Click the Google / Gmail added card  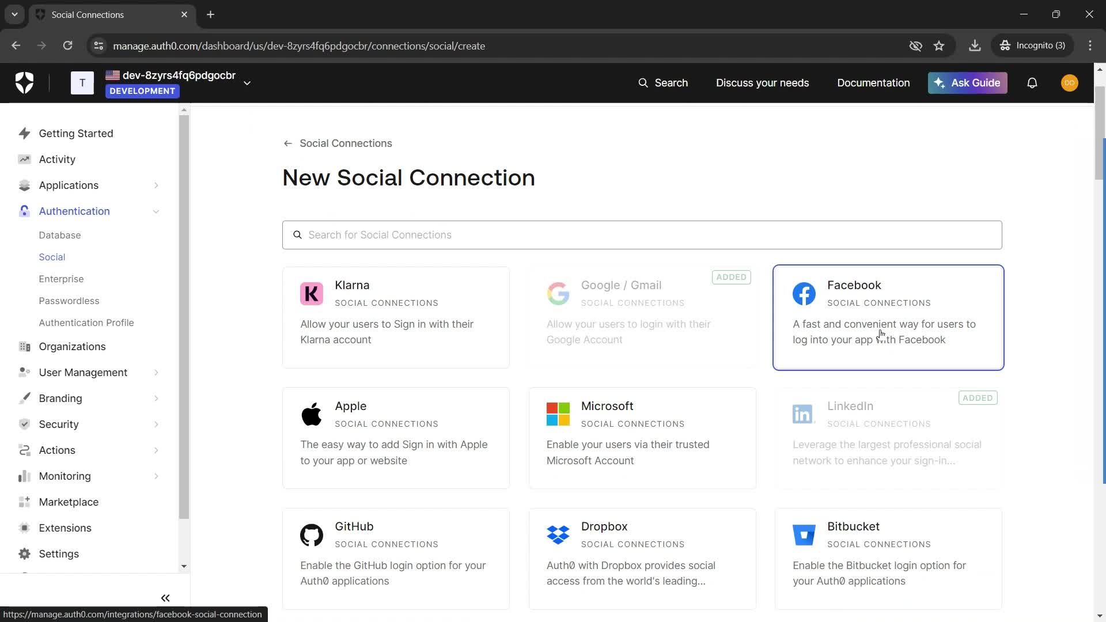coord(642,317)
